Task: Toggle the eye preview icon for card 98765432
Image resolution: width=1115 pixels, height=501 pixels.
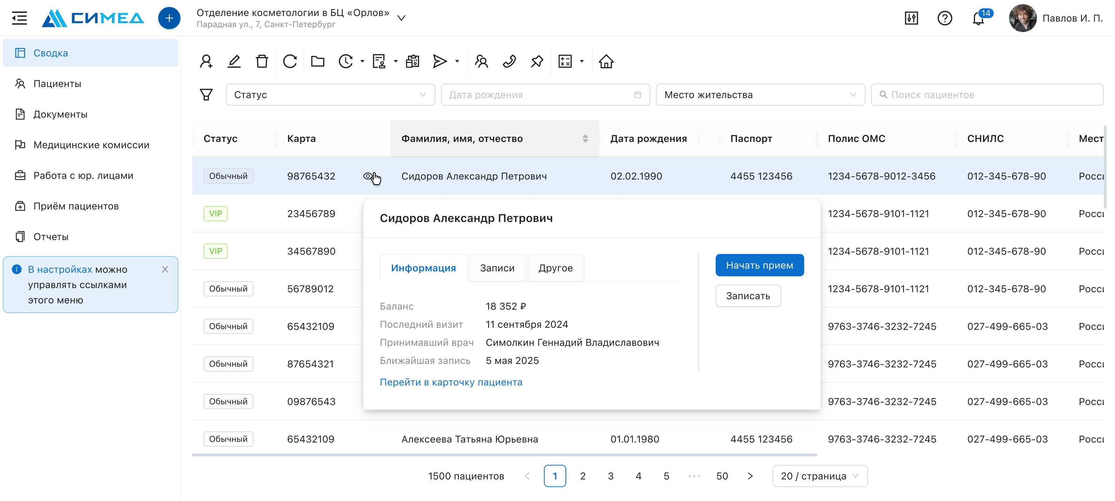Action: (x=368, y=176)
